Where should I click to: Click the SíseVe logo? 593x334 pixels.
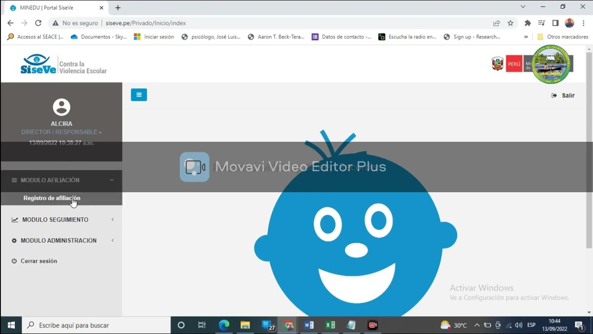pyautogui.click(x=63, y=64)
